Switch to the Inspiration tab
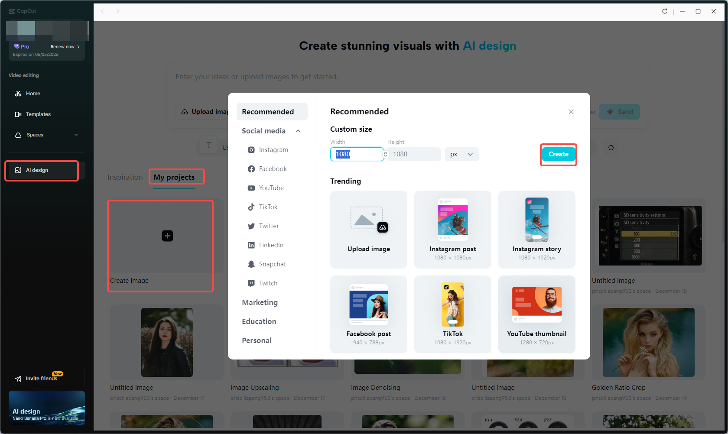This screenshot has height=434, width=728. point(125,177)
